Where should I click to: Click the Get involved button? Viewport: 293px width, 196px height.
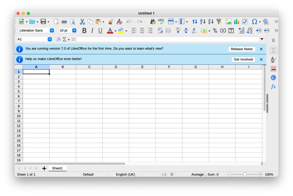pos(243,59)
